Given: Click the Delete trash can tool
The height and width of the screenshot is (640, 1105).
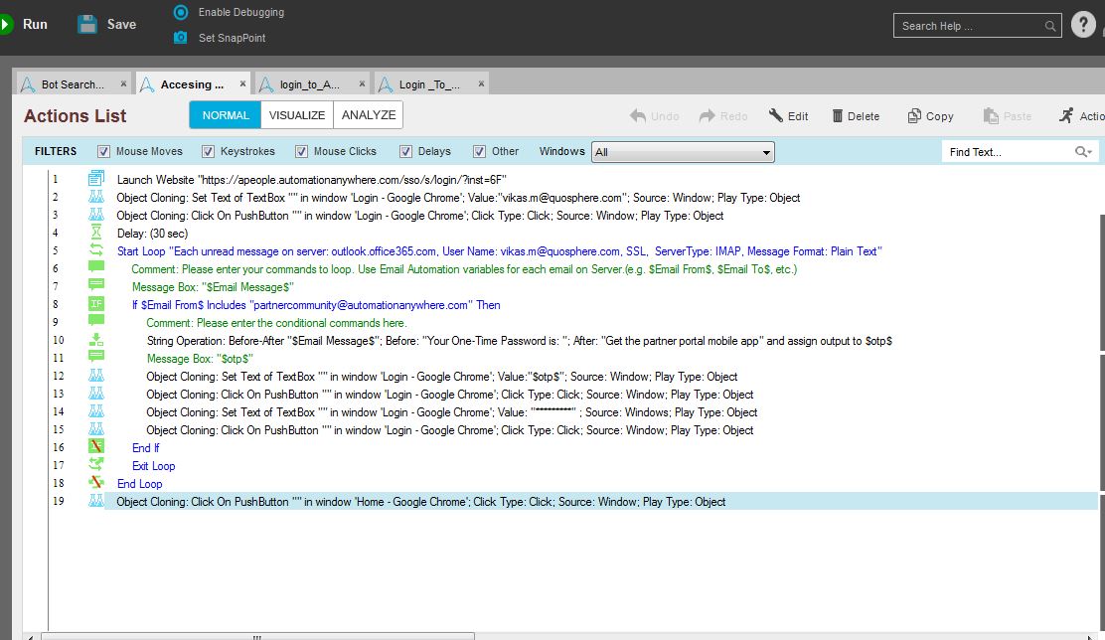Looking at the screenshot, I should click(x=838, y=116).
